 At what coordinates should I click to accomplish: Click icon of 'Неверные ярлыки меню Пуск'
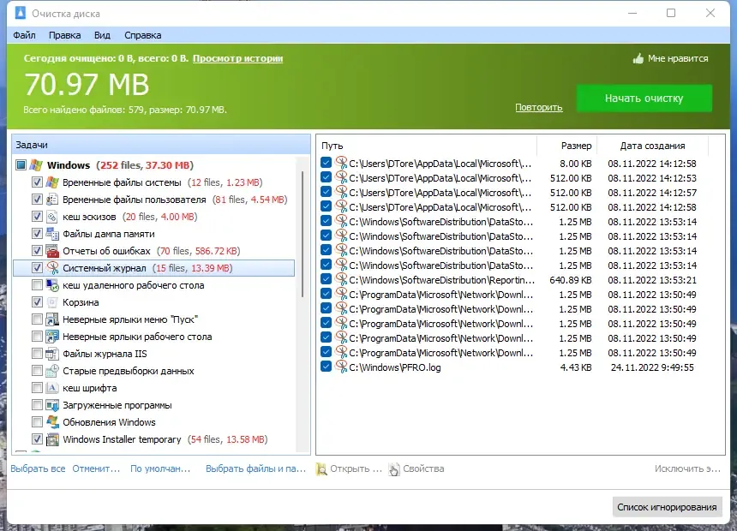click(52, 319)
